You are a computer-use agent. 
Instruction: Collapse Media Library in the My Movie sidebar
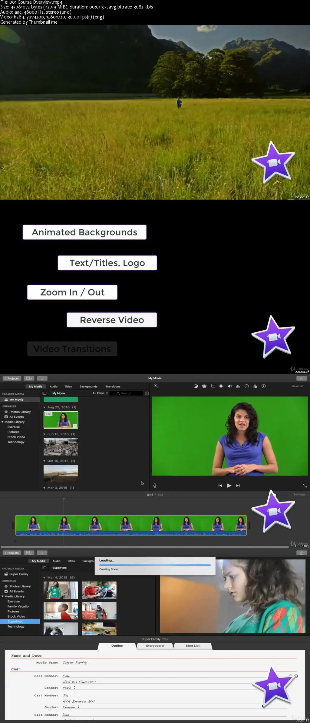coord(2,422)
